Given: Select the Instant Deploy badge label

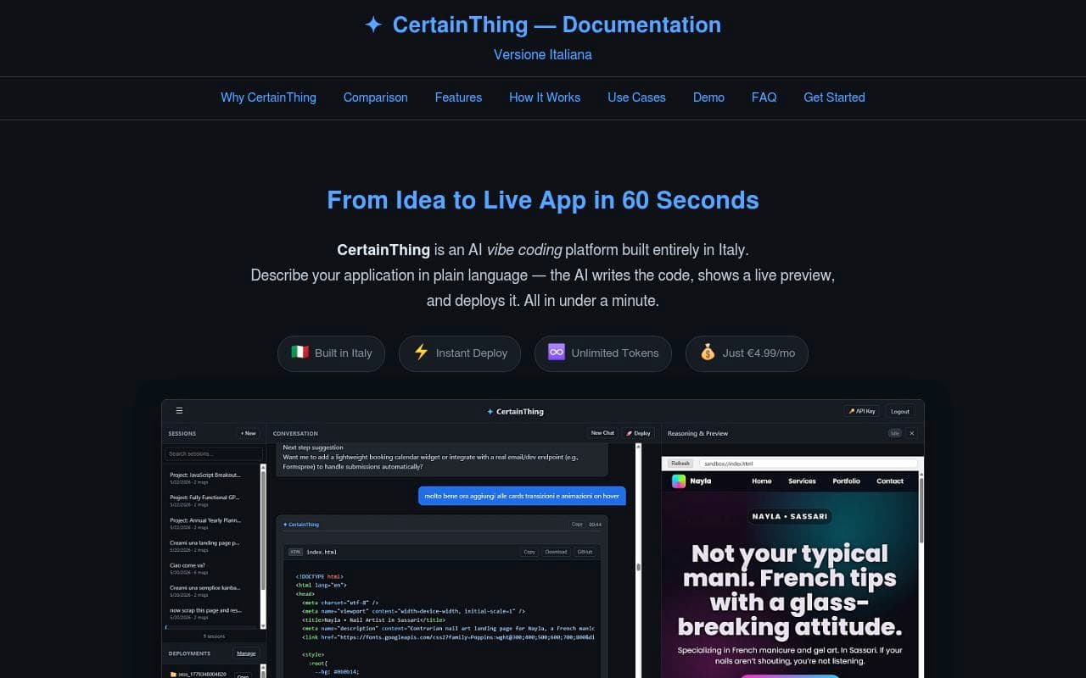Looking at the screenshot, I should click(472, 353).
